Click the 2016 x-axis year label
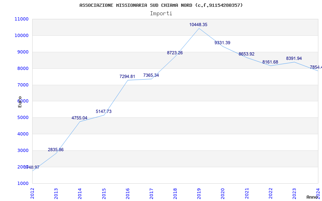This screenshot has width=322, height=201. pyautogui.click(x=128, y=193)
